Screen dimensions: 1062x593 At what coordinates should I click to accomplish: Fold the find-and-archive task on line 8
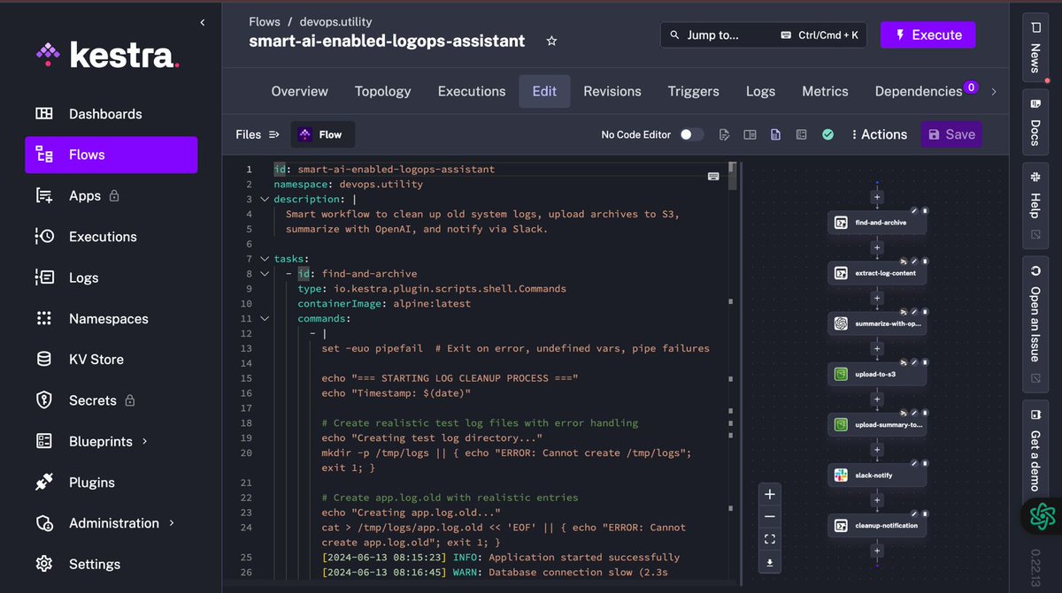(x=264, y=274)
